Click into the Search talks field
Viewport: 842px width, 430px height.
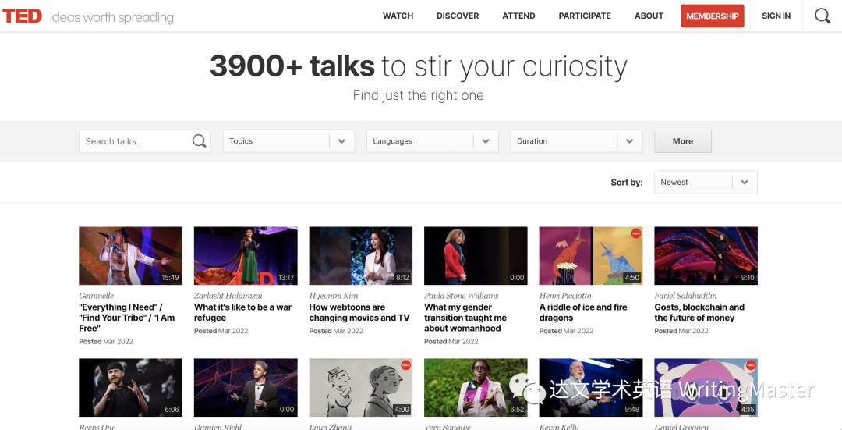click(145, 141)
